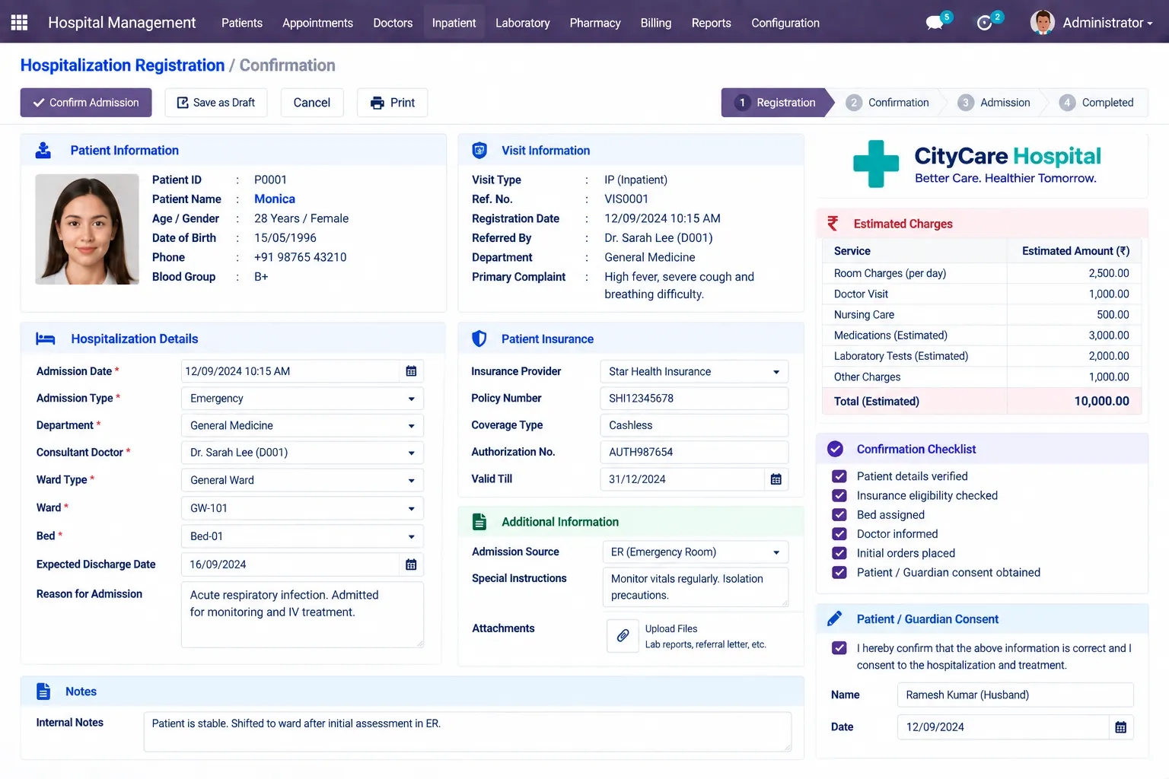This screenshot has width=1169, height=779.
Task: Click the Notes document icon
Action: tap(43, 692)
